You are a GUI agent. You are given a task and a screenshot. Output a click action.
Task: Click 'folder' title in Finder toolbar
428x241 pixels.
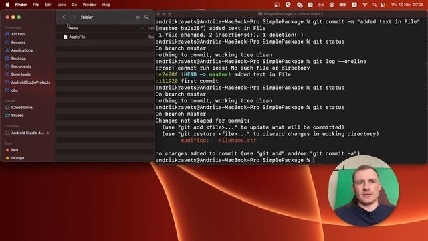[x=87, y=17]
